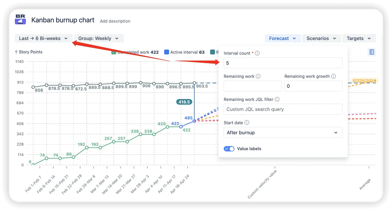This screenshot has height=211, width=392.
Task: Click the Apr 18-Apr 24 axis label
Action: [x=180, y=184]
